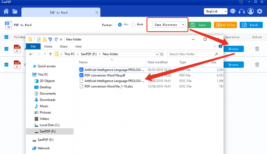The image size is (267, 154).
Task: Open Downloads in navigation pane
Action: (x=47, y=100)
